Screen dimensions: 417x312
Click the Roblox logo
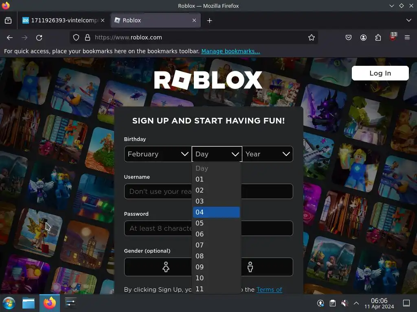coord(208,80)
